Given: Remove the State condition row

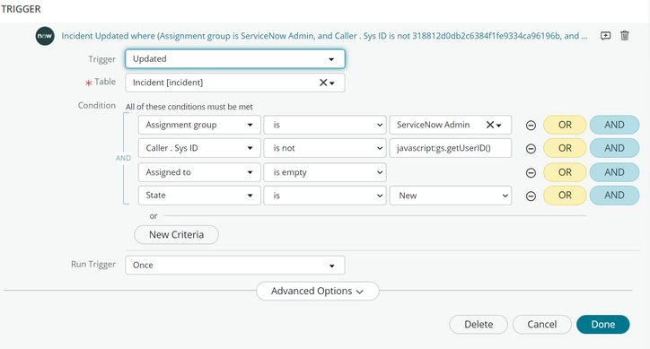Looking at the screenshot, I should tap(531, 196).
